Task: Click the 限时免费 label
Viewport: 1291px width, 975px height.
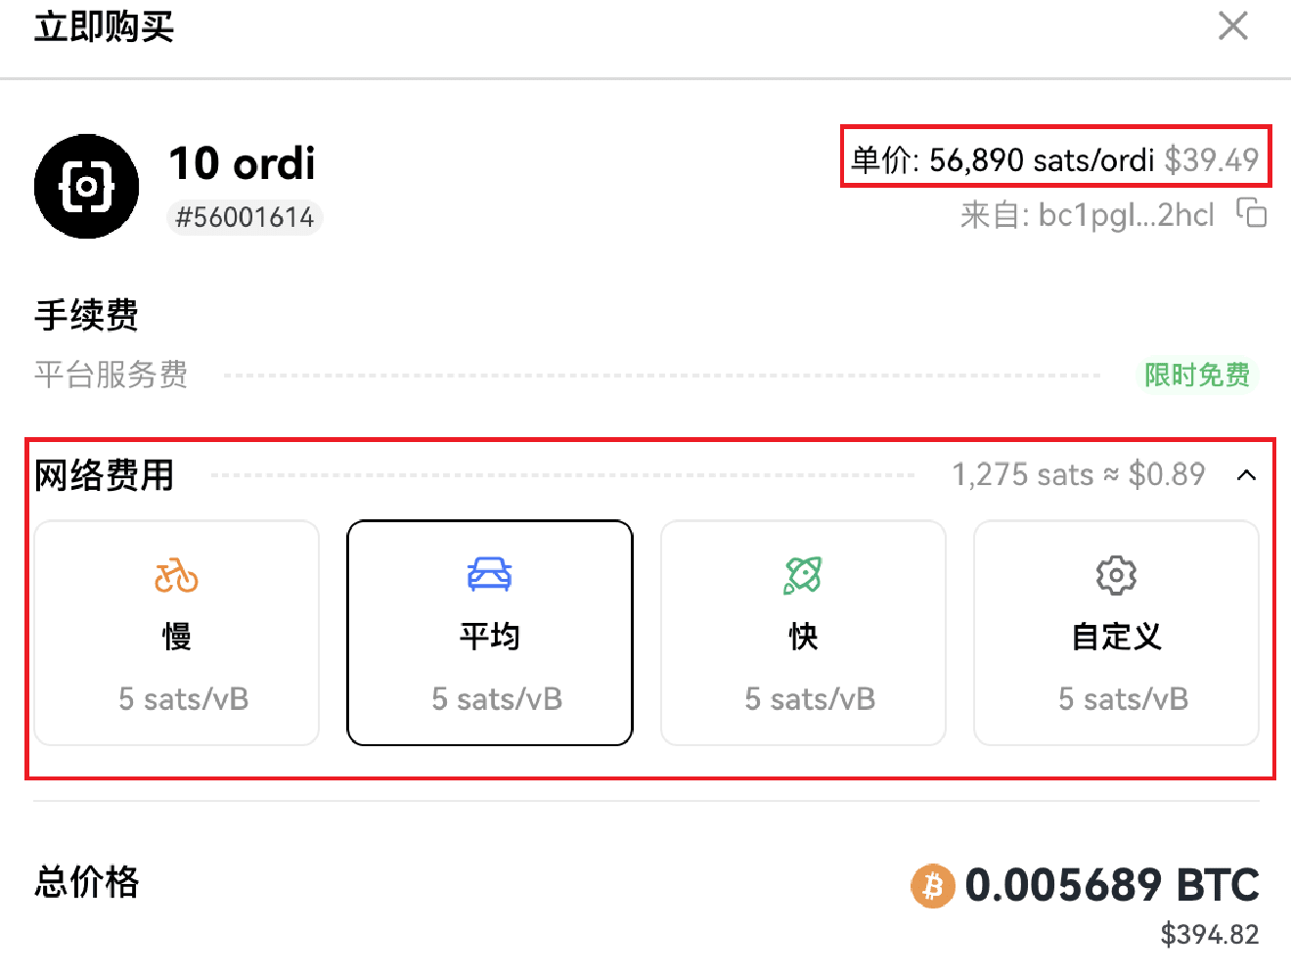Action: pos(1197,375)
